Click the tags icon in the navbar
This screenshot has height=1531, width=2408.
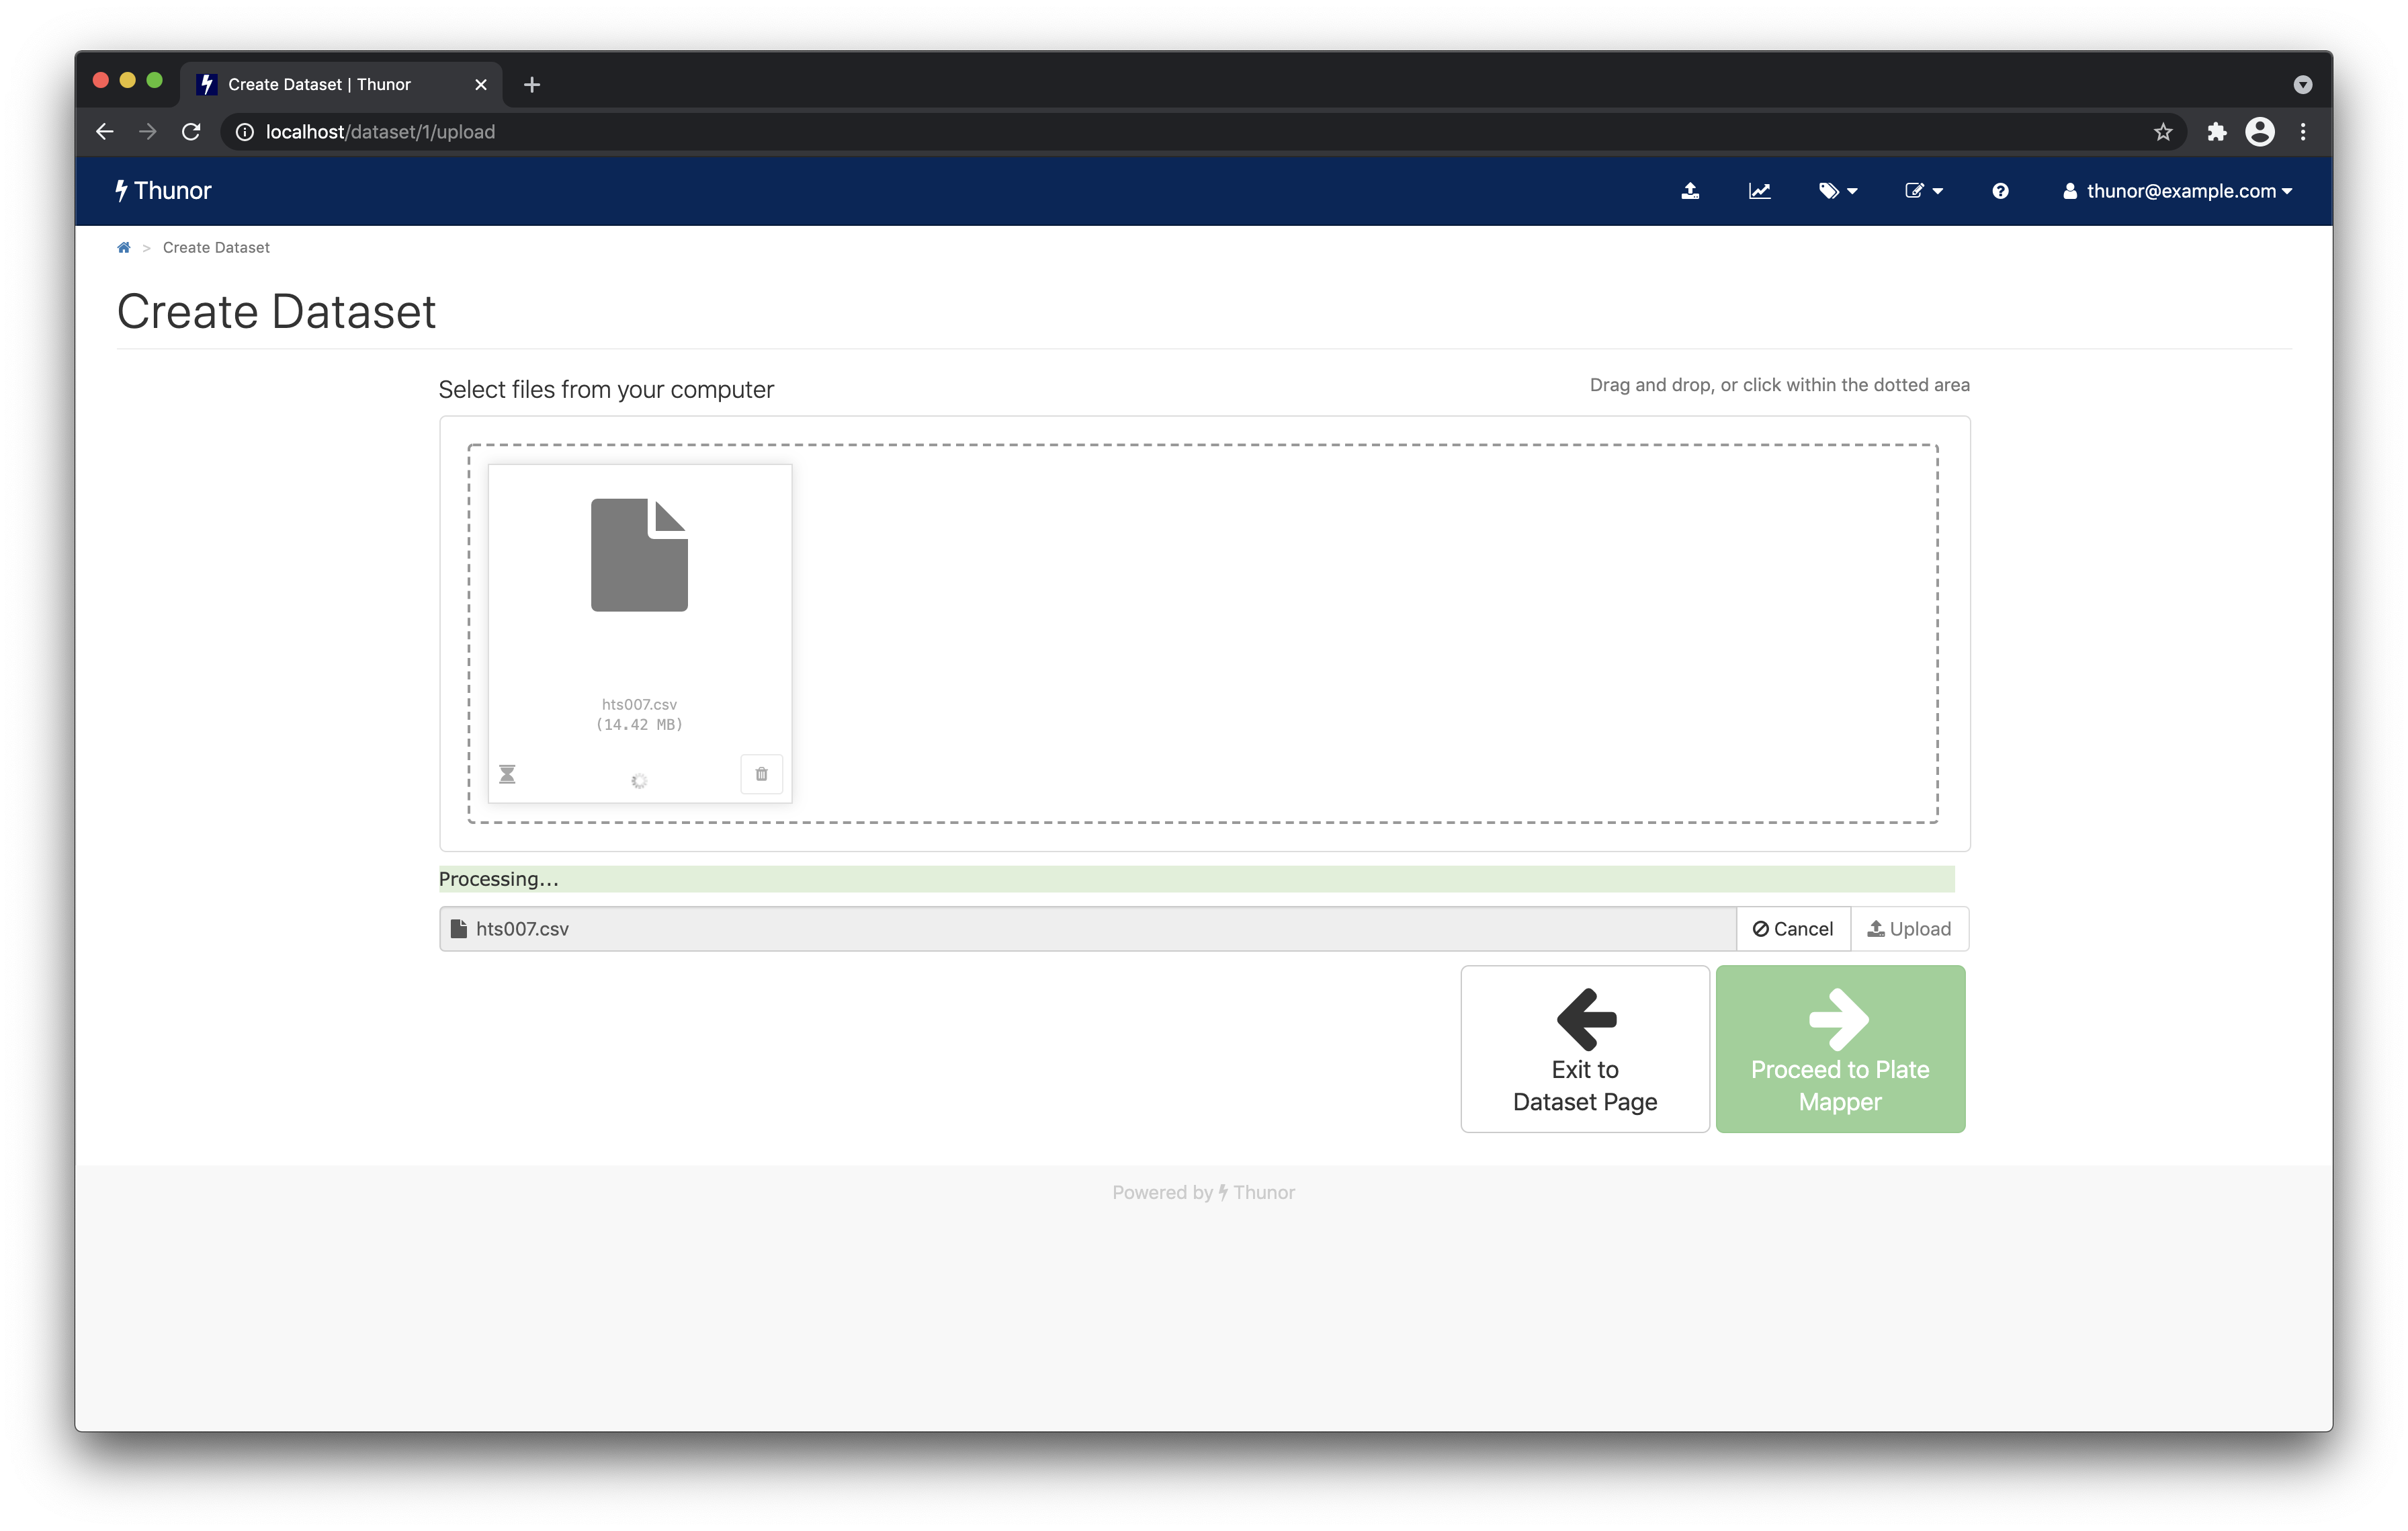pos(1830,190)
